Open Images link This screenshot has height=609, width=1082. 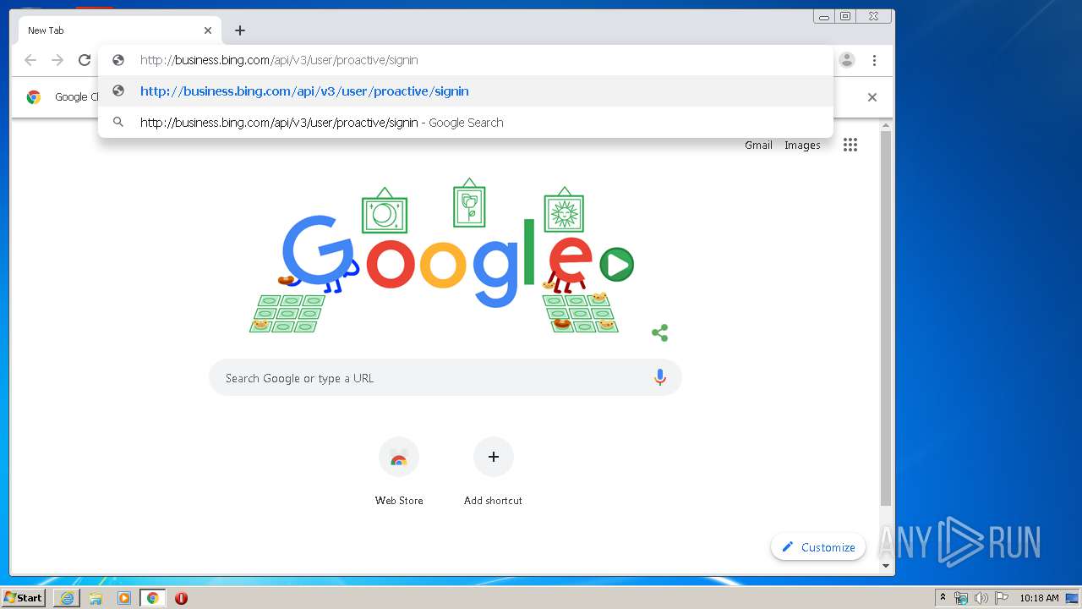point(802,145)
